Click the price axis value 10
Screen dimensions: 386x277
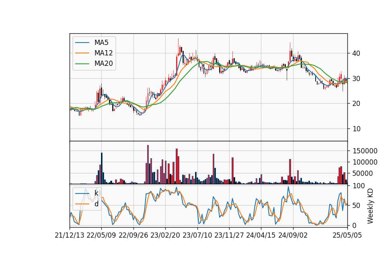[356, 129]
